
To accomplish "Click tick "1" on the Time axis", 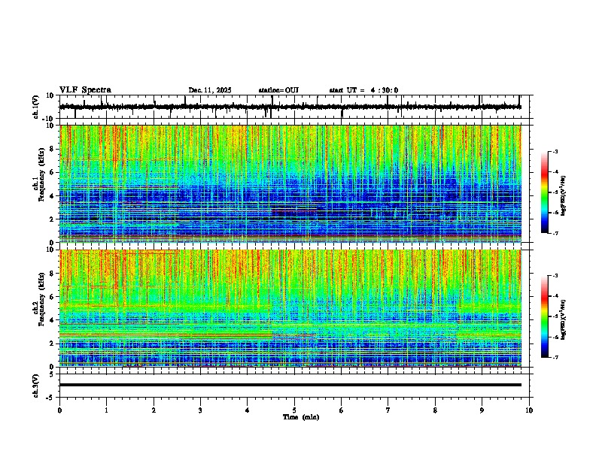I will coord(106,410).
